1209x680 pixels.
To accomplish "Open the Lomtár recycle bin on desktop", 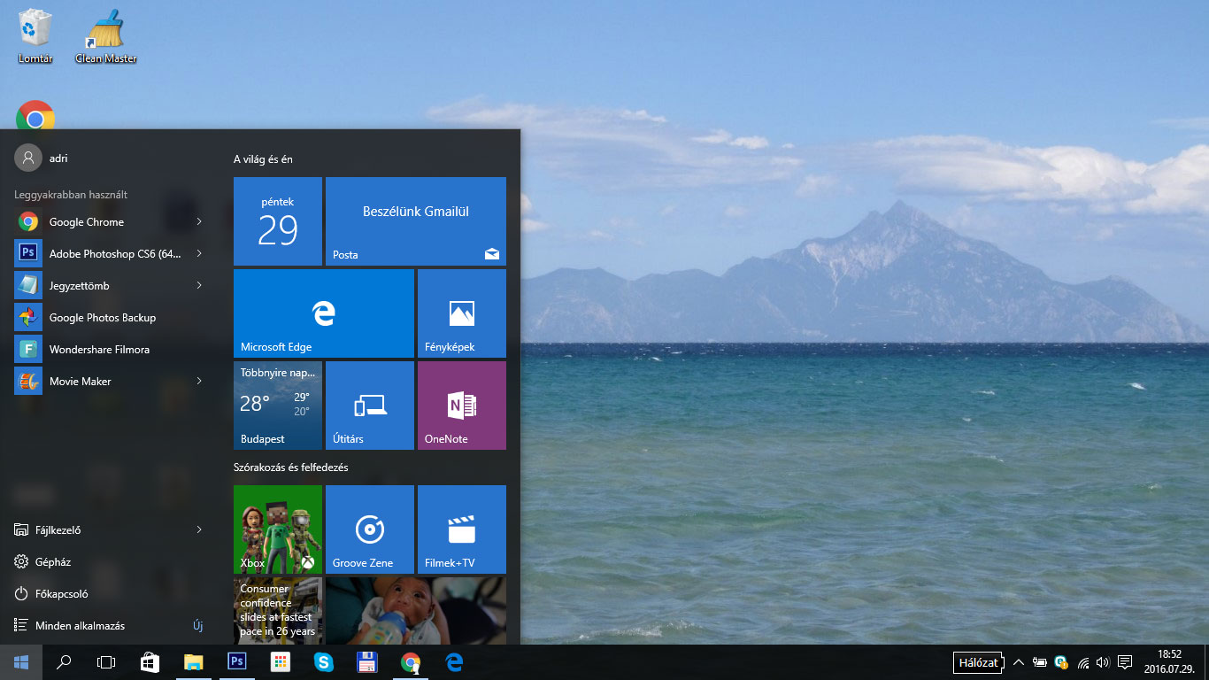I will click(x=35, y=36).
